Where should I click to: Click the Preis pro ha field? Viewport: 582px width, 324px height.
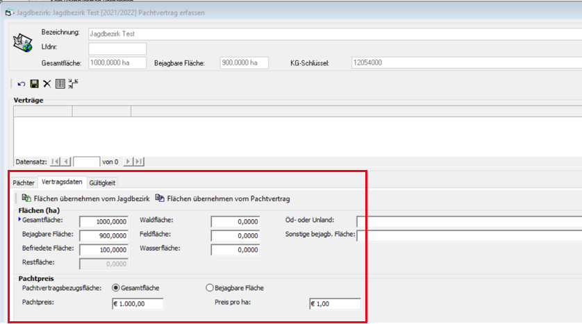[334, 303]
